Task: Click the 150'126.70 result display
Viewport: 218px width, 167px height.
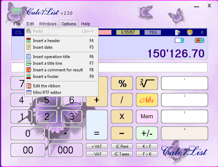Action: 176,54
